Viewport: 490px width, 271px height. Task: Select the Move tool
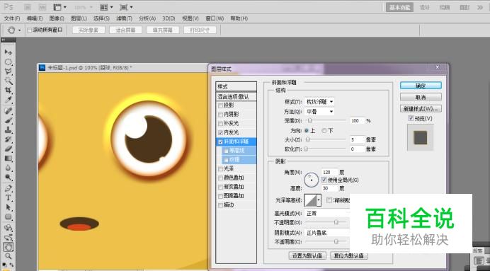pos(8,52)
